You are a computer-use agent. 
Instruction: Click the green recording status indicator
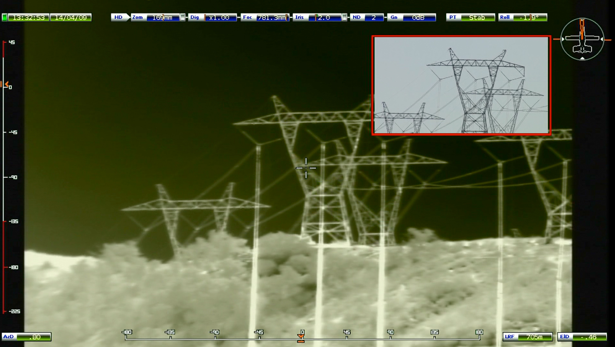5,17
